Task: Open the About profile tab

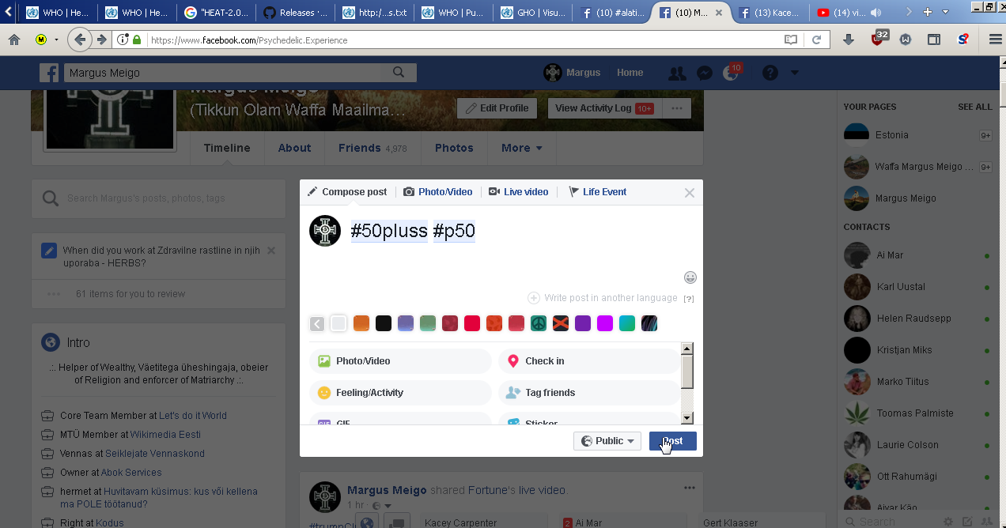Action: click(294, 148)
